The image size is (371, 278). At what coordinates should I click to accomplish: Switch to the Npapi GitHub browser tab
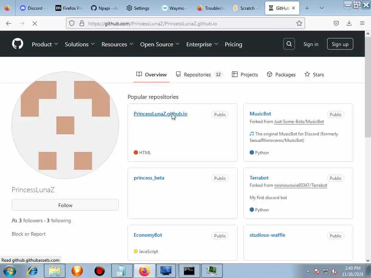[x=104, y=8]
